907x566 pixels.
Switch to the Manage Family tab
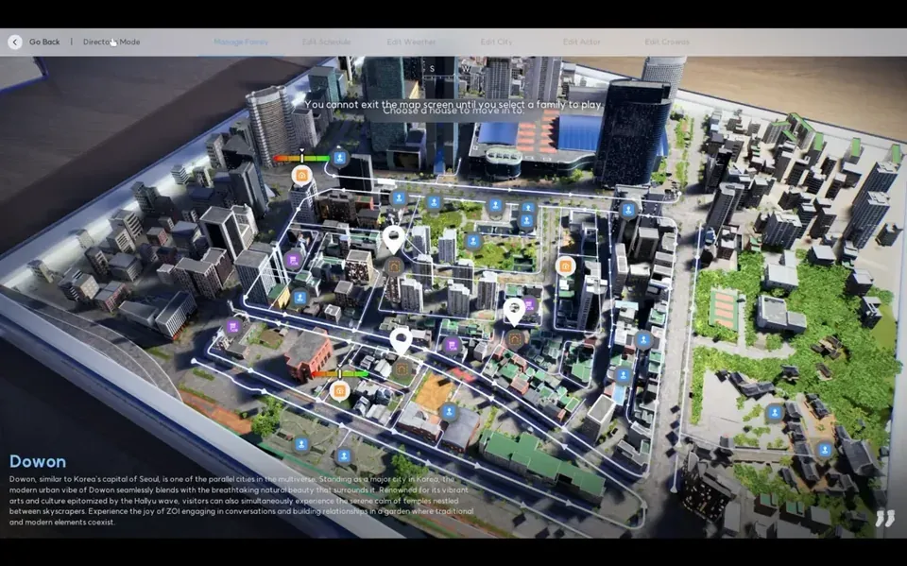pyautogui.click(x=241, y=42)
